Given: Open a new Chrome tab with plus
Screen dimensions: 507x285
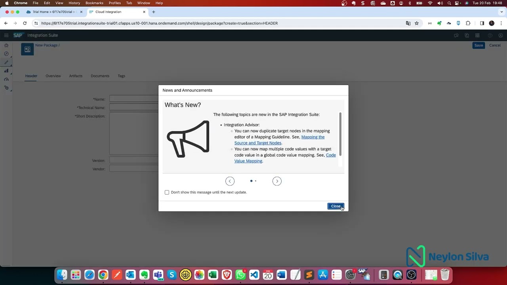Looking at the screenshot, I should click(x=154, y=12).
